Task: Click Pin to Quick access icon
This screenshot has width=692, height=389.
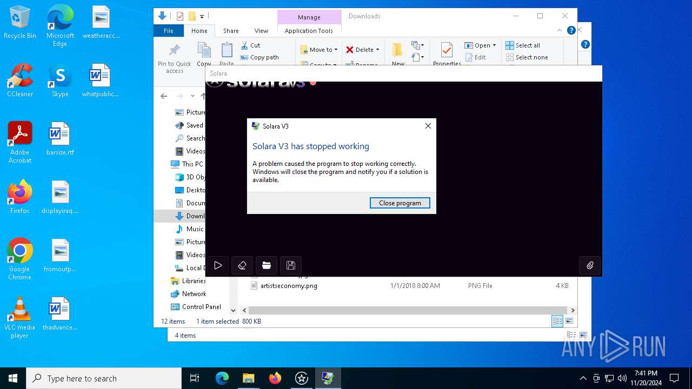Action: pyautogui.click(x=175, y=58)
